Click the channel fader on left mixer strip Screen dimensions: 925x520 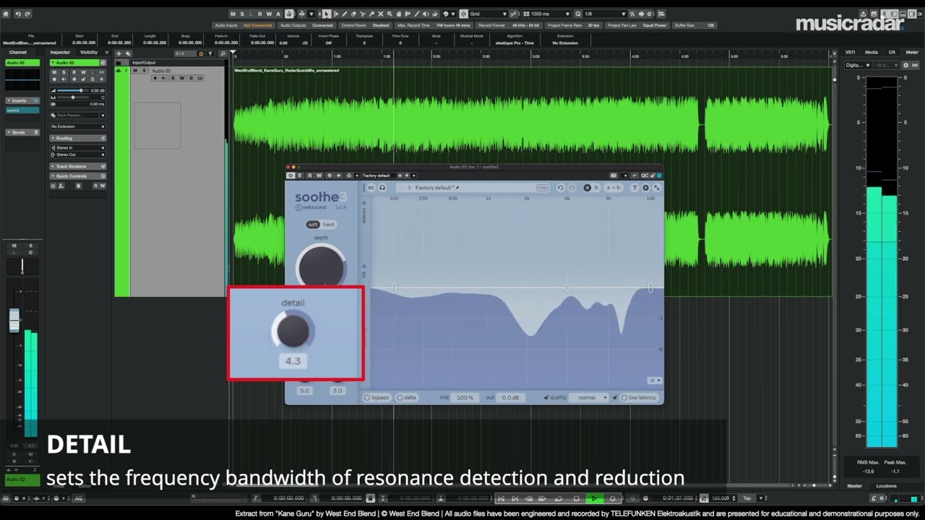(x=14, y=321)
